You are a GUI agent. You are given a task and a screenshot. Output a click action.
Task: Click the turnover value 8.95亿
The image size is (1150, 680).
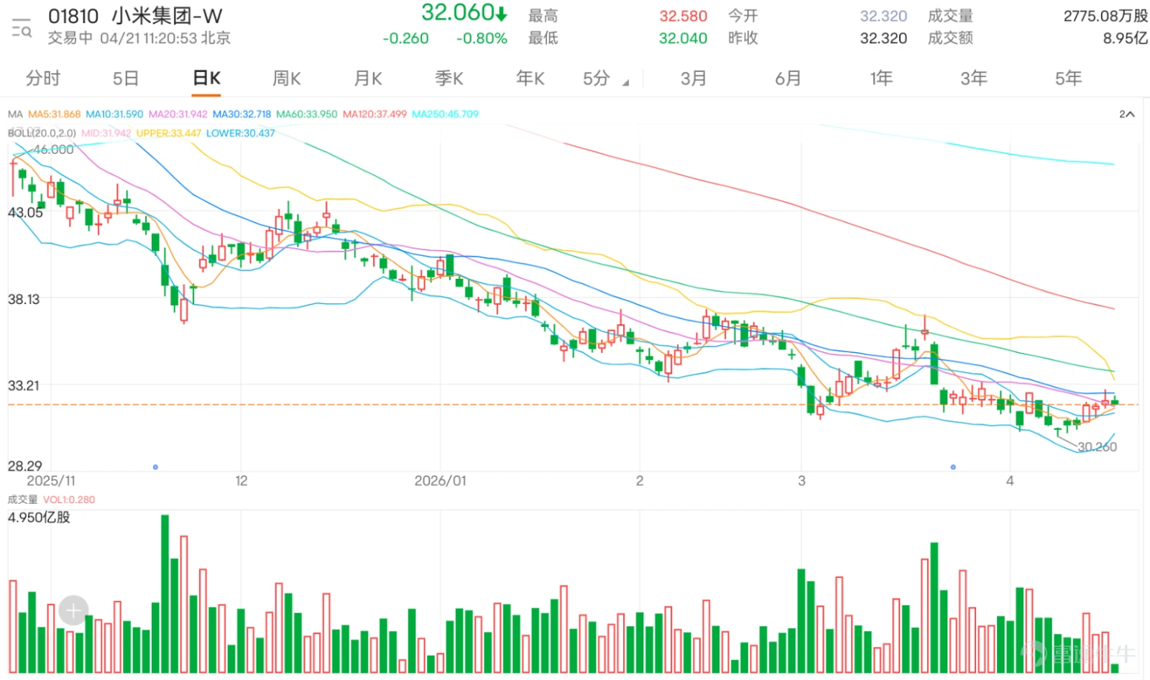point(1126,38)
